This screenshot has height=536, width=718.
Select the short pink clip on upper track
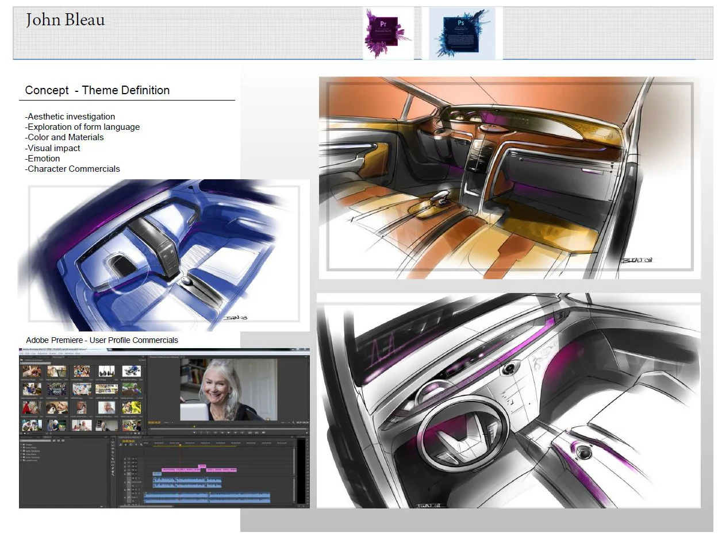coord(202,466)
